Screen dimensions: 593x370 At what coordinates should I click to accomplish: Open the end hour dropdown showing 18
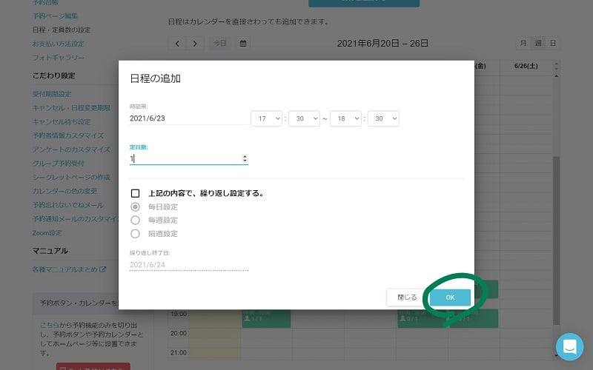pos(345,118)
